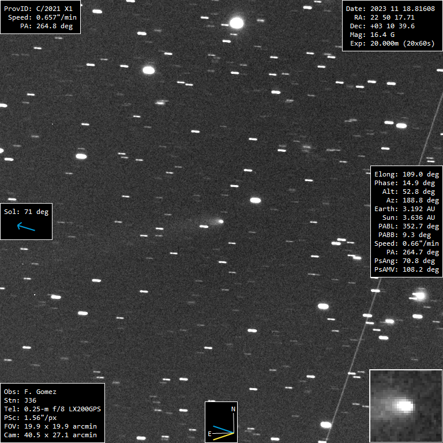
Task: Click the 'Obs: F. Gomez' text
Action: click(30, 392)
